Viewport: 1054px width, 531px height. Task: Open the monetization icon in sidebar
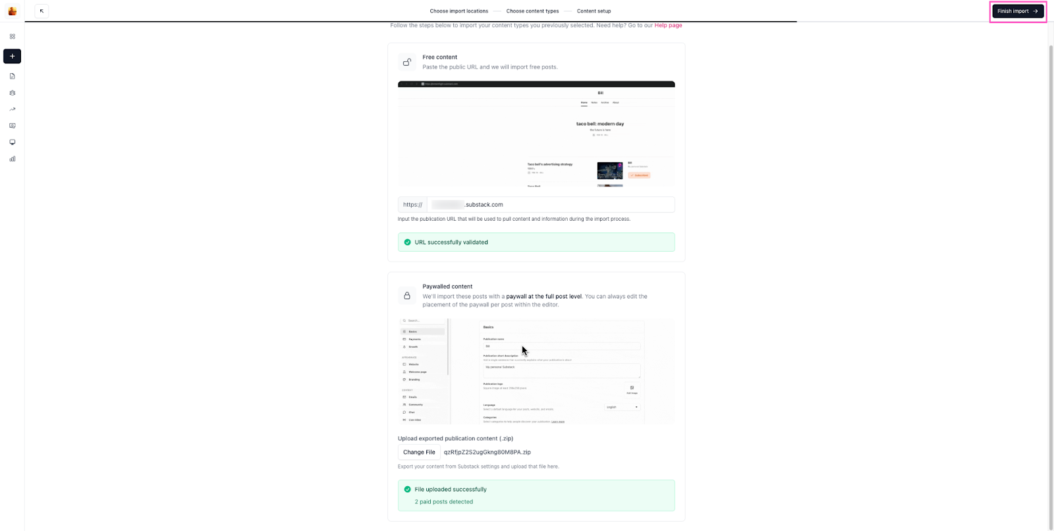[x=12, y=126]
